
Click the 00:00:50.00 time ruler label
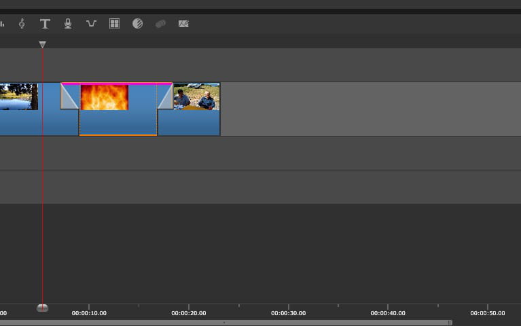(488, 313)
